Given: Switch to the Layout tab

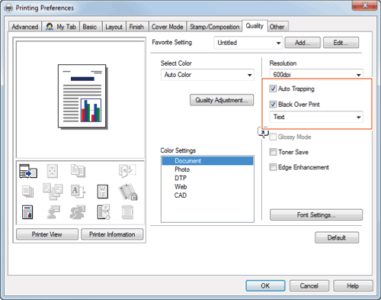Looking at the screenshot, I should click(x=114, y=27).
